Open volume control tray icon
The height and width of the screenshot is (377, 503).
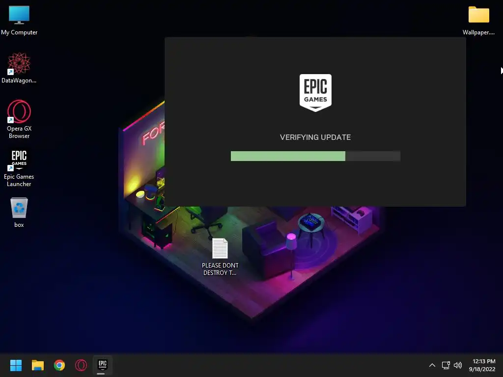coord(458,365)
